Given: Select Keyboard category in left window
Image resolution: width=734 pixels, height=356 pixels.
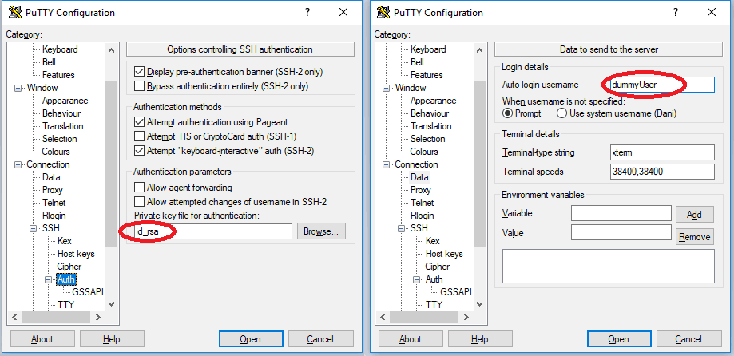Looking at the screenshot, I should point(60,49).
